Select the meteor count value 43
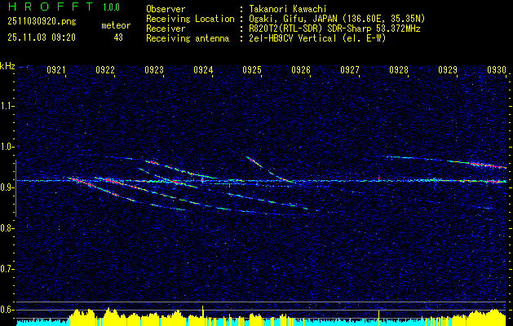This screenshot has width=513, height=326. (118, 37)
